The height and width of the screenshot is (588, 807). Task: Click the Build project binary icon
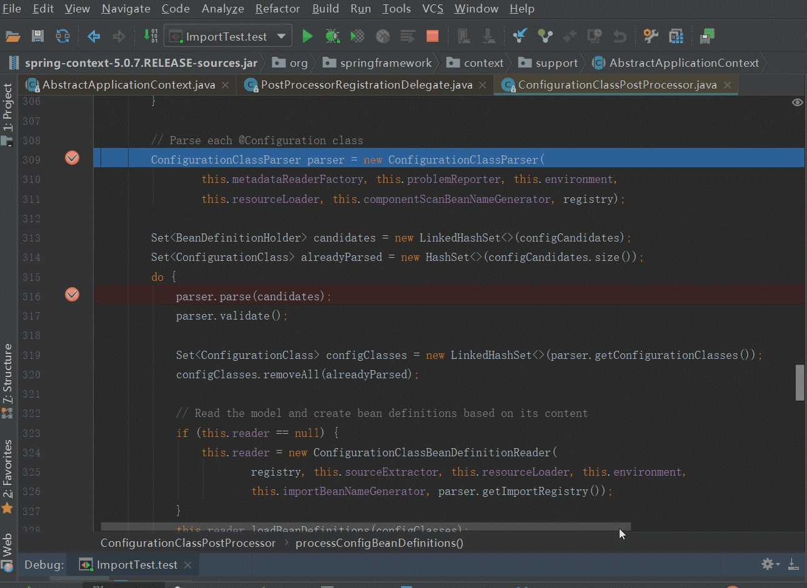tap(151, 36)
